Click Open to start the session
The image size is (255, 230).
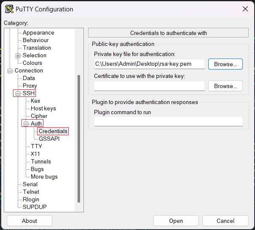tap(176, 221)
